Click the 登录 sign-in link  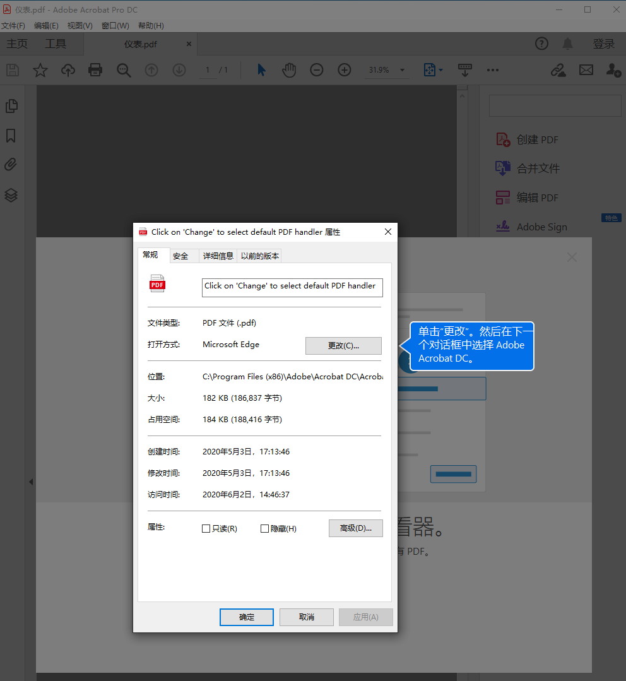(604, 44)
